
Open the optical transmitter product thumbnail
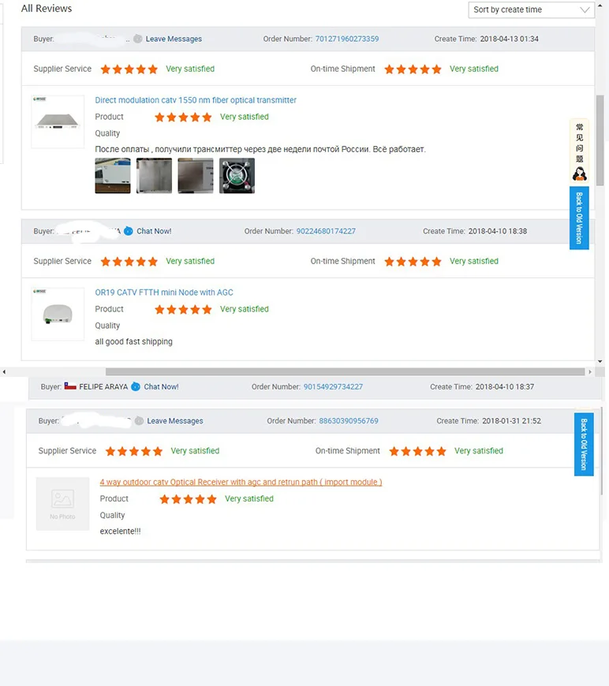(x=58, y=121)
